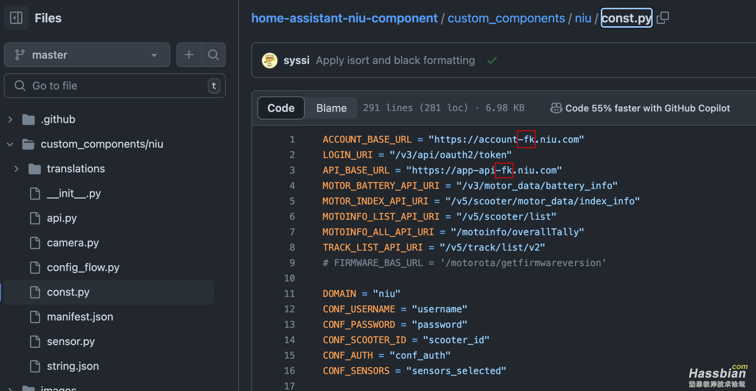The height and width of the screenshot is (391, 756).
Task: Open the custom_components breadcrumb link
Action: [x=506, y=18]
